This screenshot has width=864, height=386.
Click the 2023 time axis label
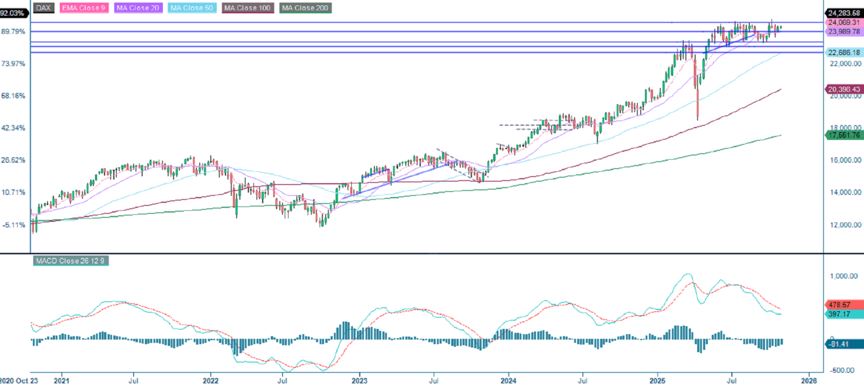click(x=360, y=381)
